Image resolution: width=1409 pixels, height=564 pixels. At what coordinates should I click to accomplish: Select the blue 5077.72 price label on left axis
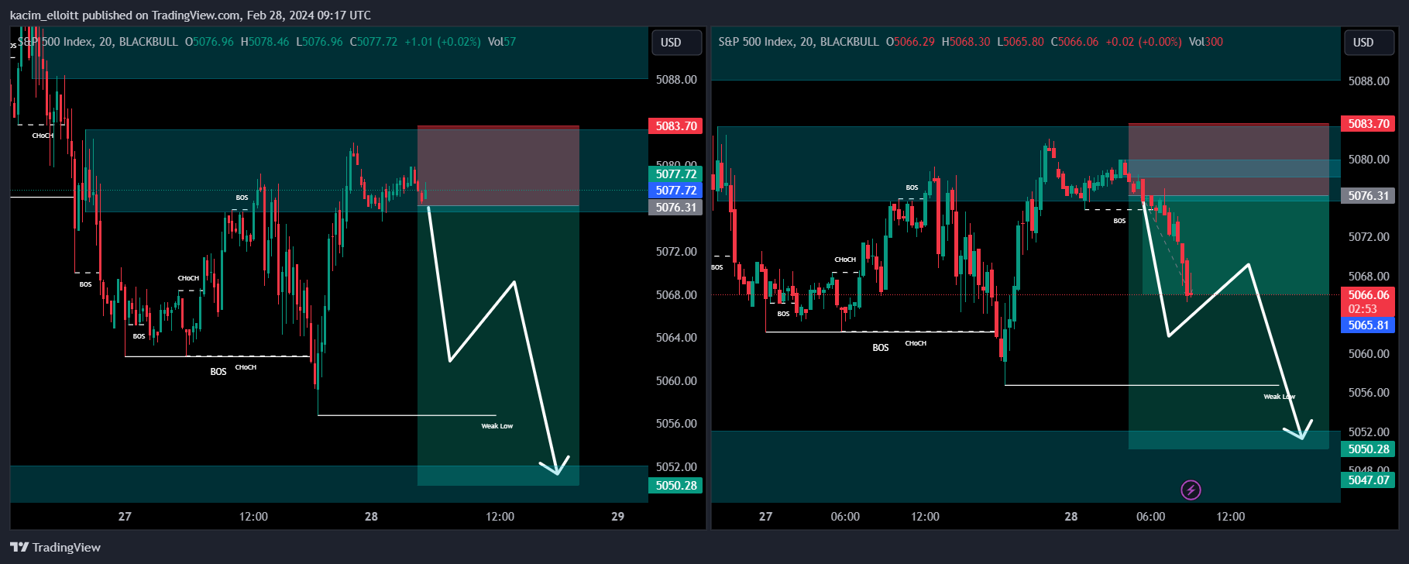coord(676,191)
